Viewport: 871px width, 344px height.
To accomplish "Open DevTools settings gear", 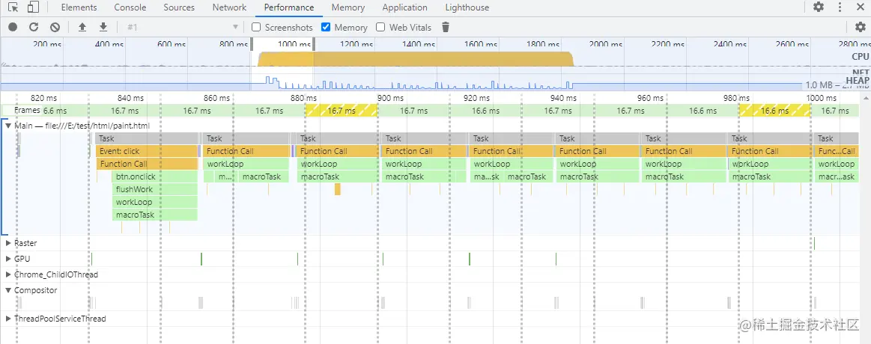I will point(819,7).
